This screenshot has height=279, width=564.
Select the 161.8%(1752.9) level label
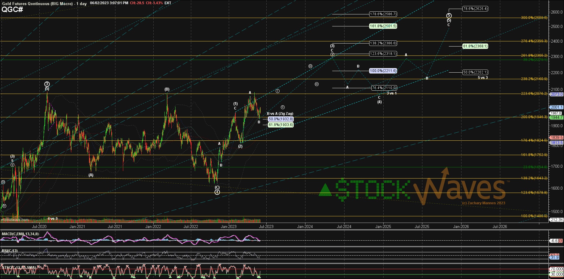pyautogui.click(x=534, y=155)
